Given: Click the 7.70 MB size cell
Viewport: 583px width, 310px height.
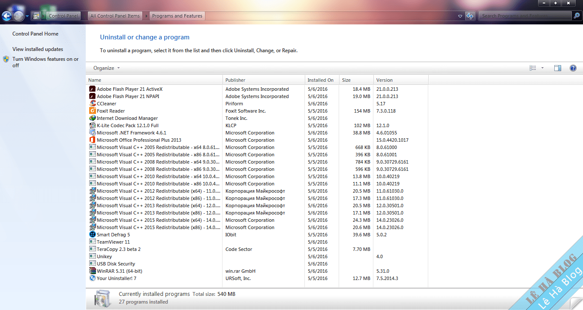Looking at the screenshot, I should point(361,249).
